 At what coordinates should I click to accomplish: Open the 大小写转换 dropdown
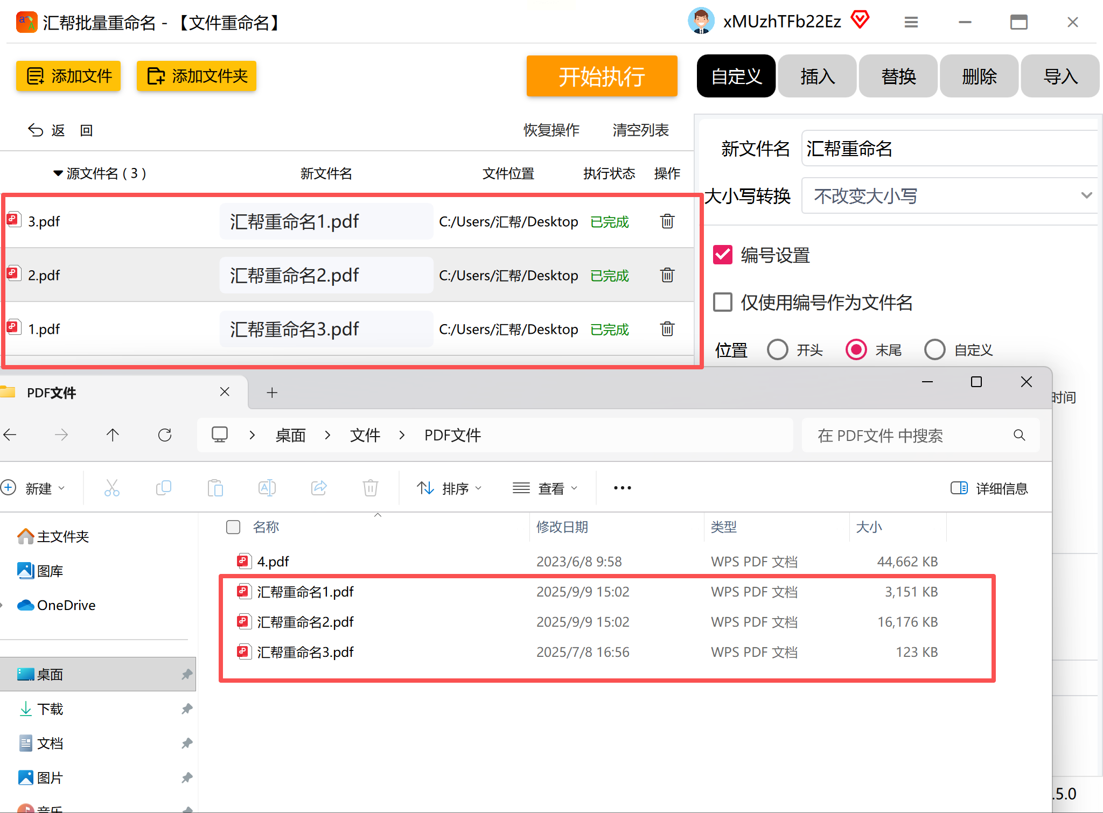point(949,195)
